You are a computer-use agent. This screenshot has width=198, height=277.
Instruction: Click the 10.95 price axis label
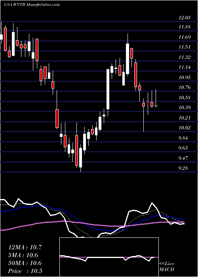pos(185,78)
